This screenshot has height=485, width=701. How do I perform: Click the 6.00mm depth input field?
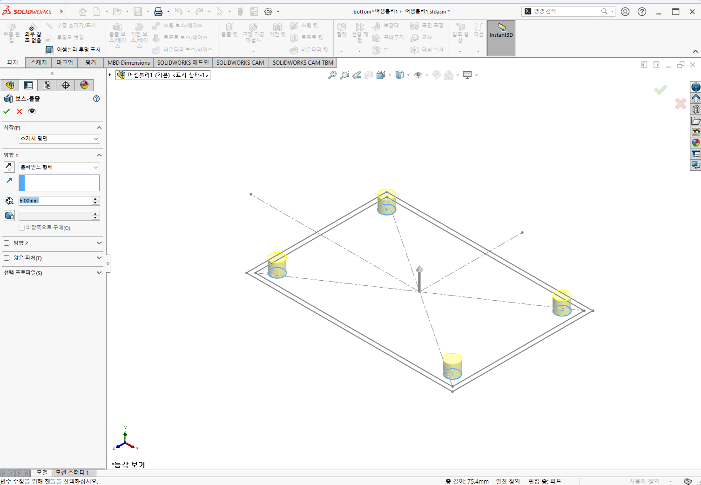(x=55, y=201)
